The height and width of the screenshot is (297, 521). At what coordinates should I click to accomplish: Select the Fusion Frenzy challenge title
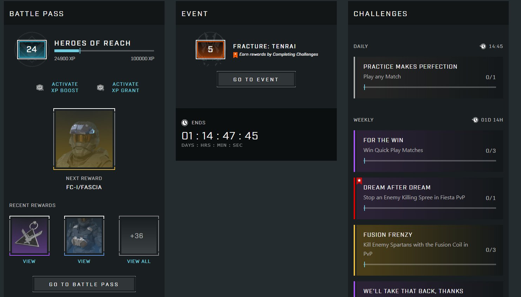[x=388, y=235]
